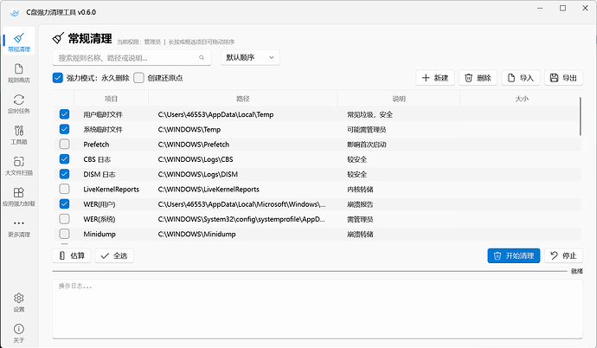The height and width of the screenshot is (348, 597).
Task: Click the app logo in title bar
Action: [15, 12]
